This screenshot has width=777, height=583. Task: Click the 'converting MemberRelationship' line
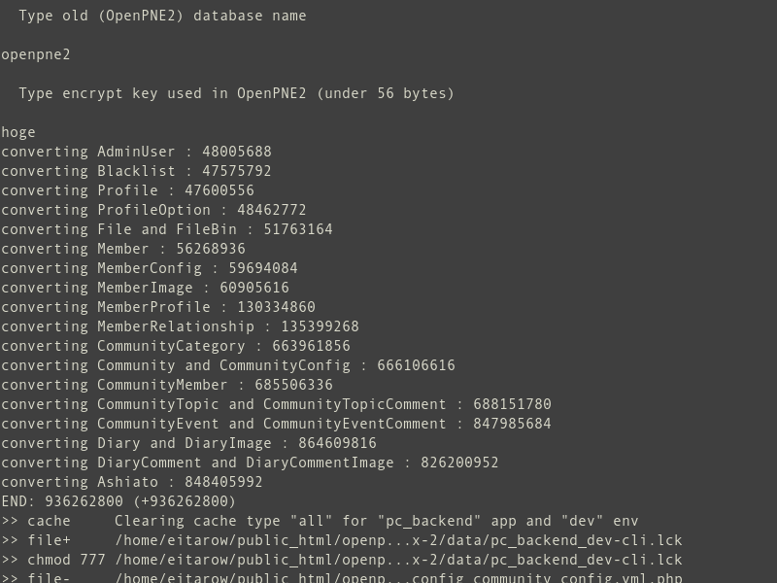(180, 326)
